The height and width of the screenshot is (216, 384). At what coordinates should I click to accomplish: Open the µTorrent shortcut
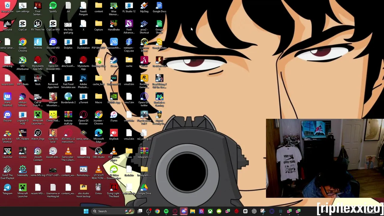point(83,98)
